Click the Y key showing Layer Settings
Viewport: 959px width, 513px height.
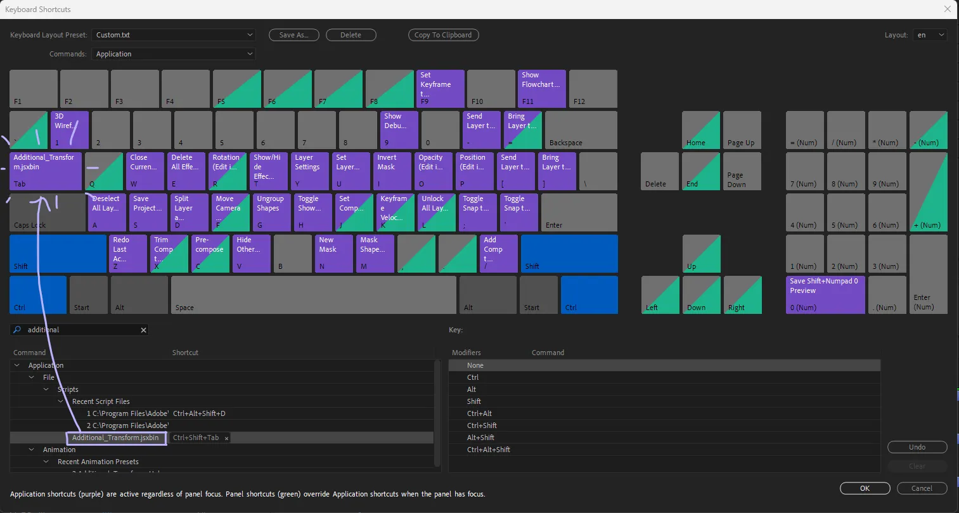[x=310, y=171]
